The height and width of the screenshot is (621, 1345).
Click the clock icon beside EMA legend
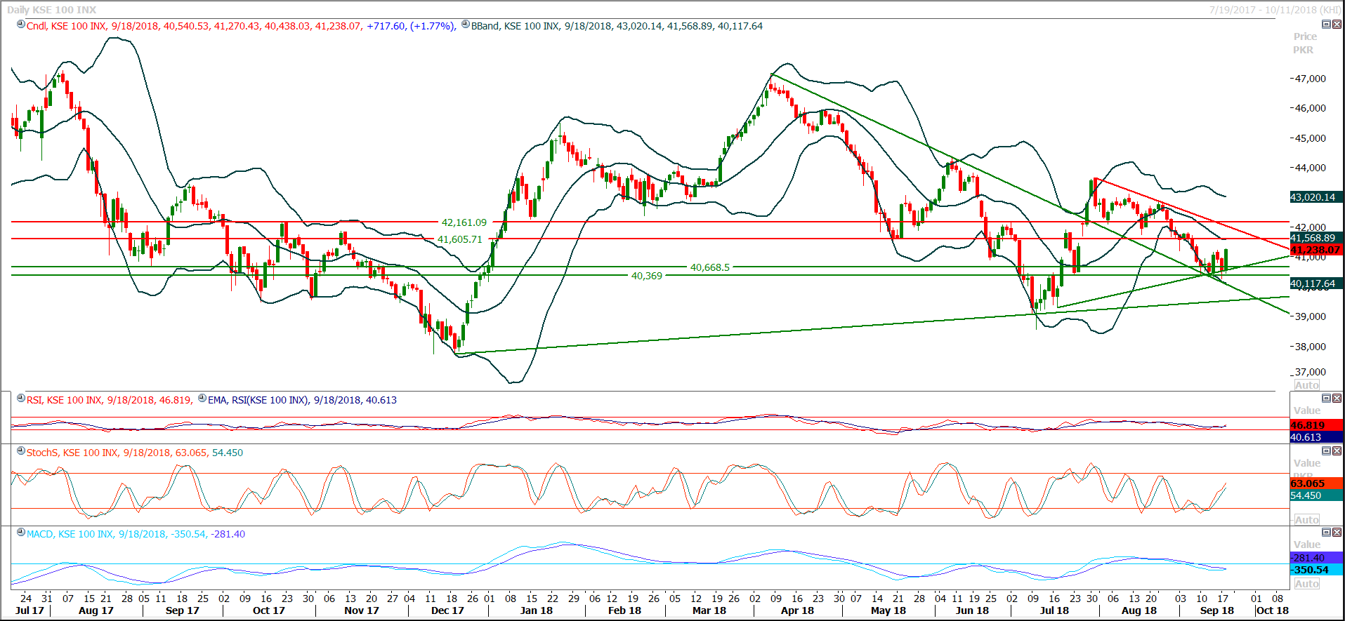(202, 399)
